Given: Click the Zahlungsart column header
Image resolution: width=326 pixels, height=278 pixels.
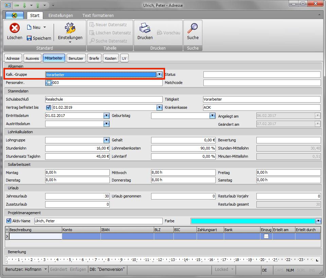Looking at the screenshot, I should [x=210, y=230].
